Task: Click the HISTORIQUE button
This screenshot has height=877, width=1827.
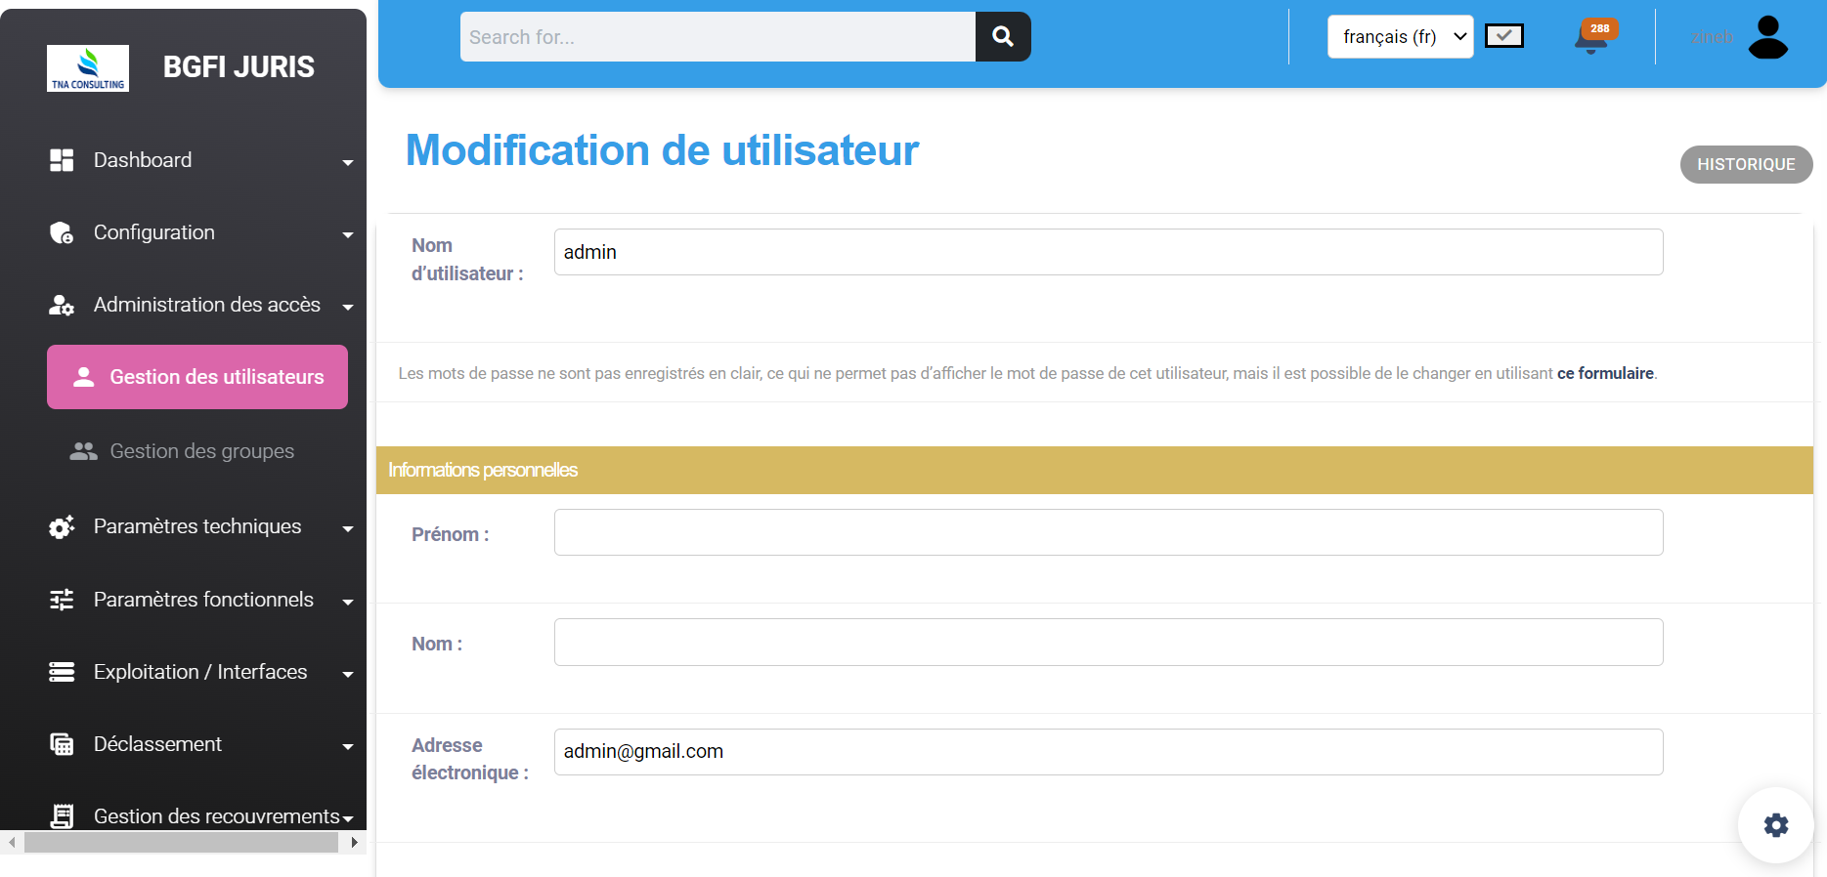Action: [1745, 164]
